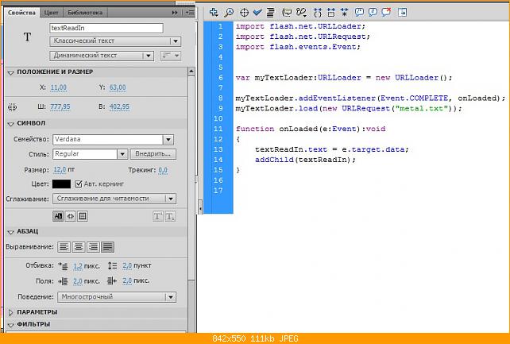Viewport: 510px width, 344px height.
Task: Click the X value 11,00
Action: click(x=59, y=88)
